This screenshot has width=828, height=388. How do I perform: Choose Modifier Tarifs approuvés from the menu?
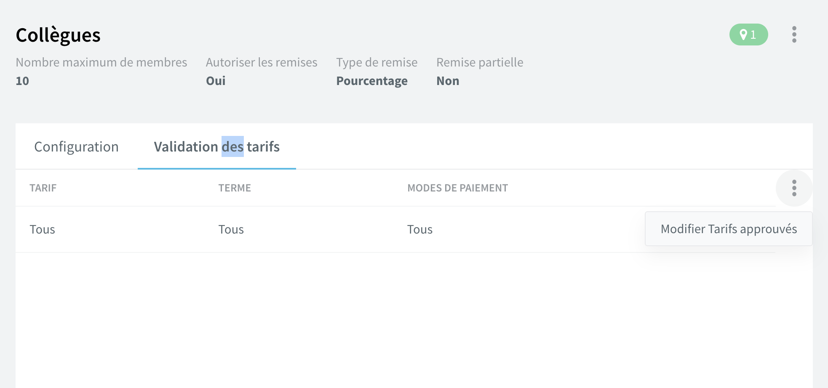[729, 229]
